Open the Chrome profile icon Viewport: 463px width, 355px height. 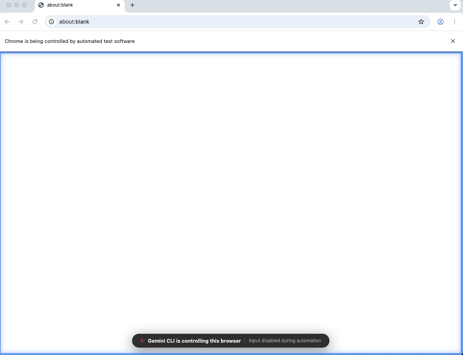(441, 22)
